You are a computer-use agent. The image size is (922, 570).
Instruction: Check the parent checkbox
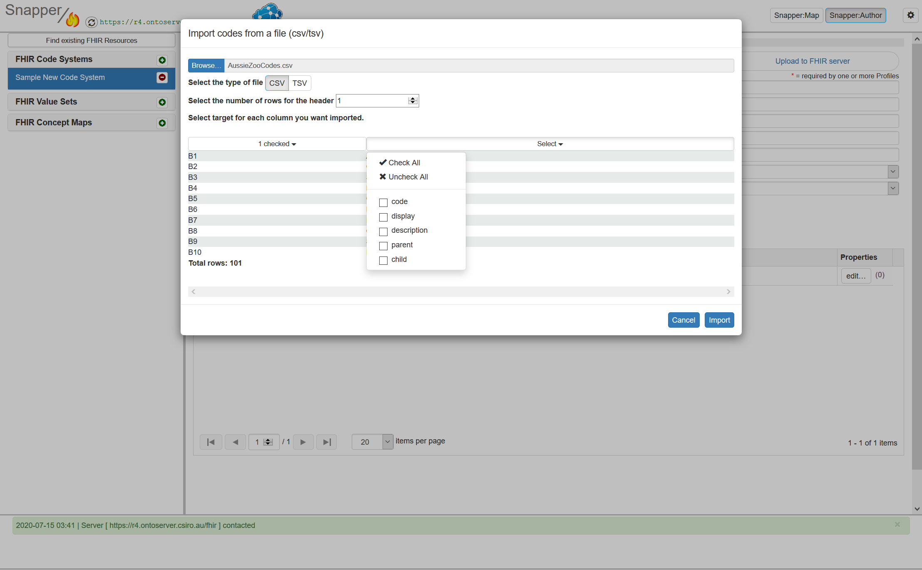click(x=383, y=246)
